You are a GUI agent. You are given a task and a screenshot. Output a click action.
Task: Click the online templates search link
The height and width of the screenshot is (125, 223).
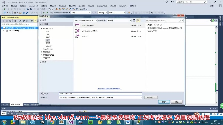109,88
